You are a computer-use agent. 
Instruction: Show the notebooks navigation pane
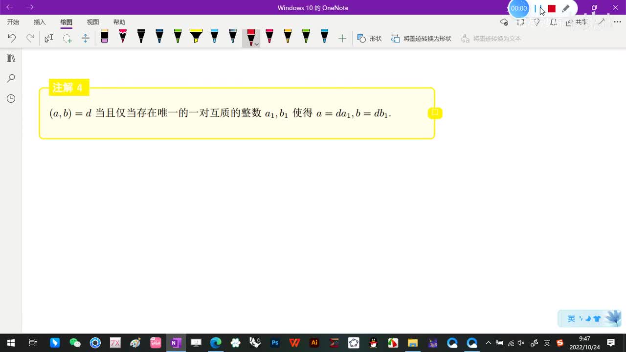(x=11, y=58)
